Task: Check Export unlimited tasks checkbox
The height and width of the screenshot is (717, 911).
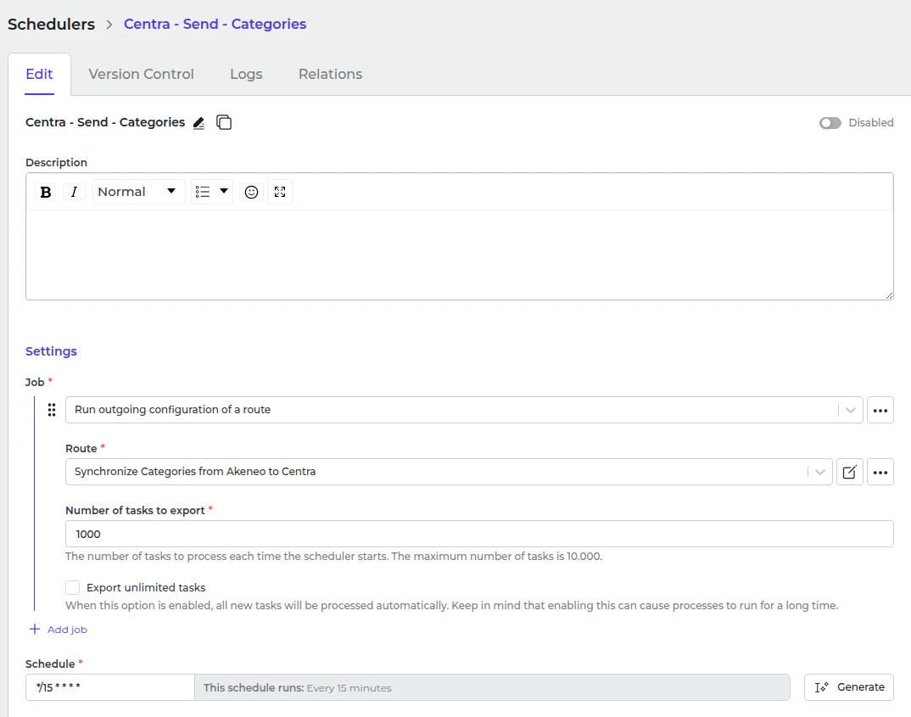Action: tap(73, 587)
